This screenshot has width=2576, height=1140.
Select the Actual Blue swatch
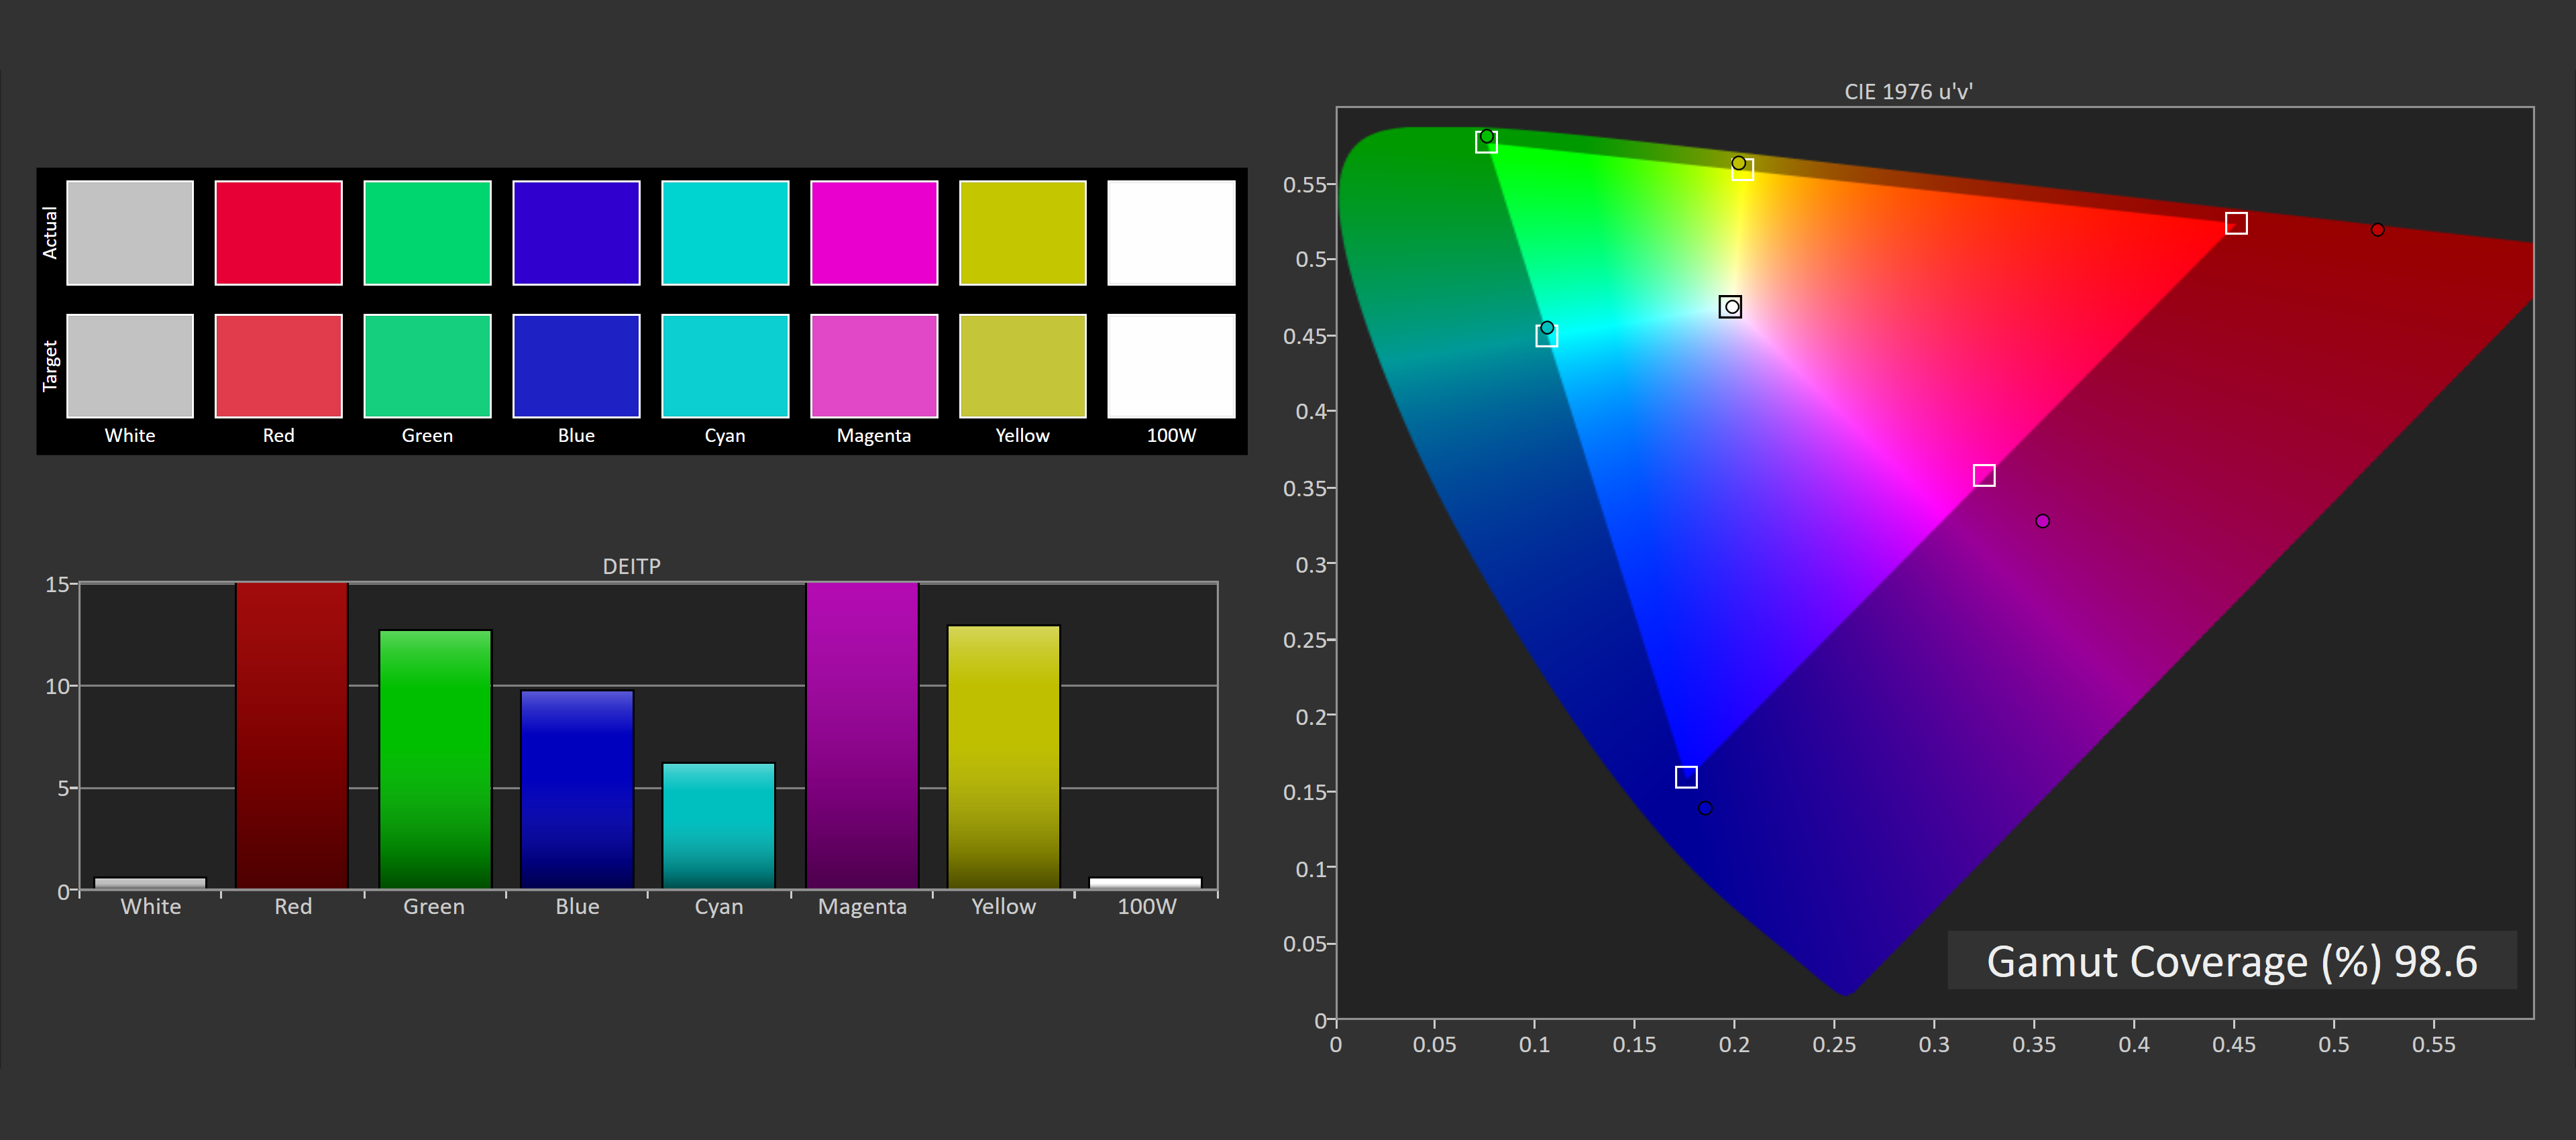(576, 232)
